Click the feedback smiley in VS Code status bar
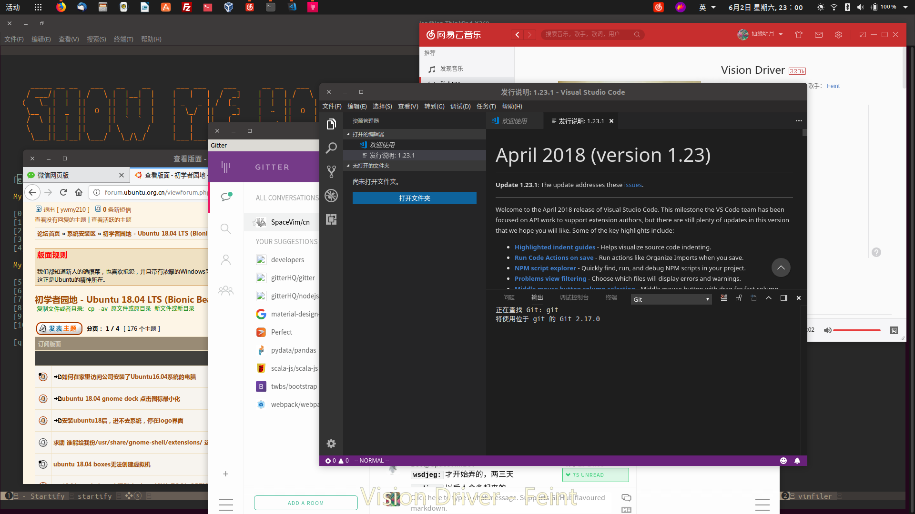Screen dimensions: 915x514 [783, 461]
